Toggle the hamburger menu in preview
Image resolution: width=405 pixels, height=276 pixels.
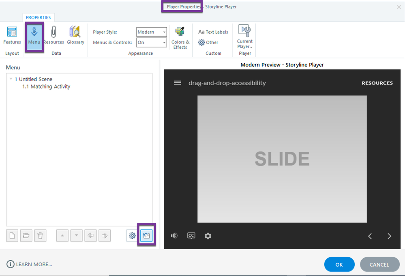pyautogui.click(x=178, y=83)
